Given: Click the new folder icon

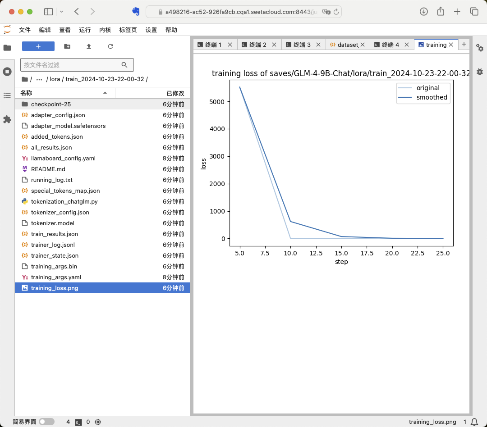Looking at the screenshot, I should point(67,46).
